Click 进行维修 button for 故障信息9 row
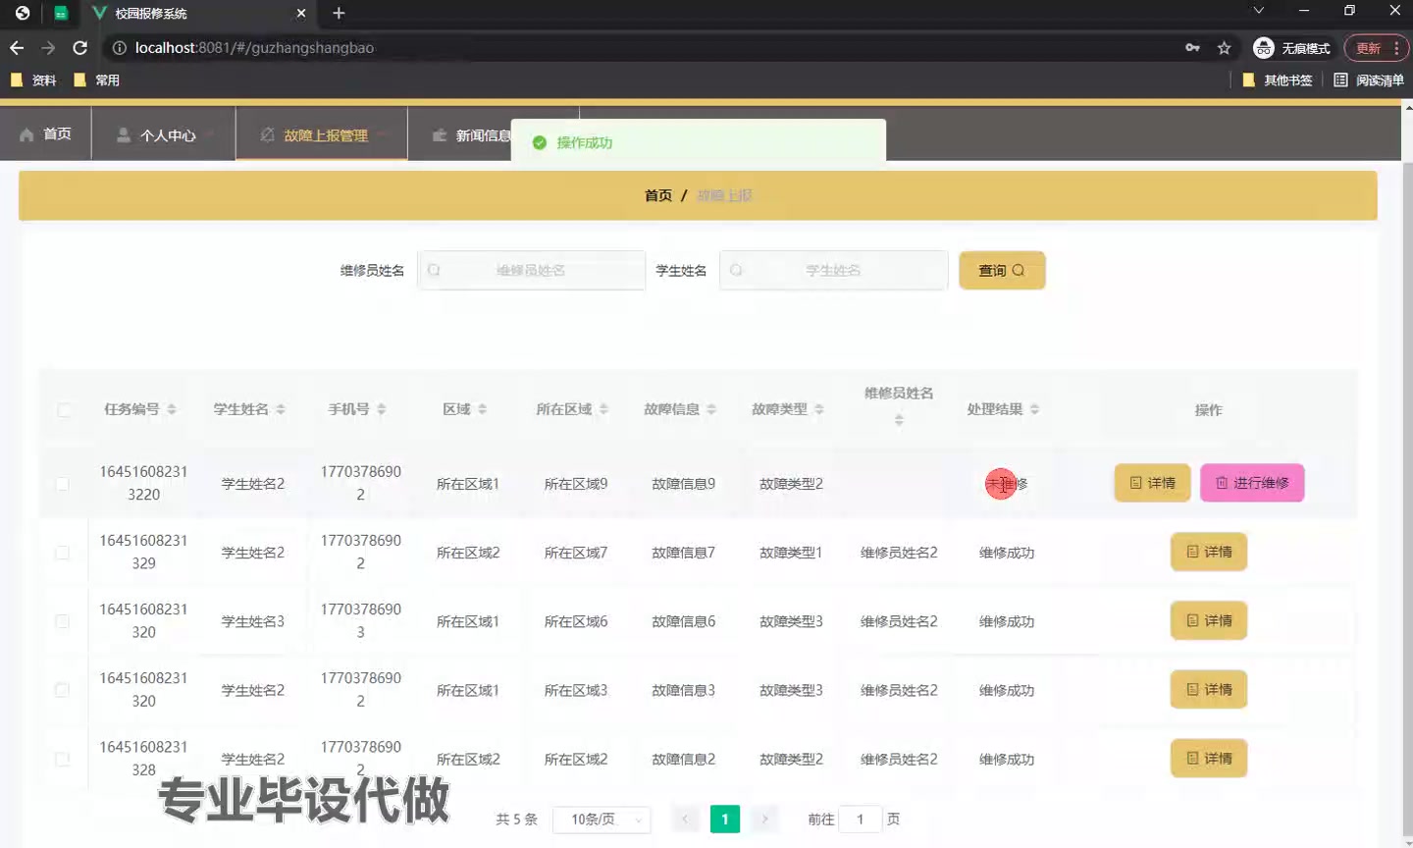1413x848 pixels. coord(1252,483)
